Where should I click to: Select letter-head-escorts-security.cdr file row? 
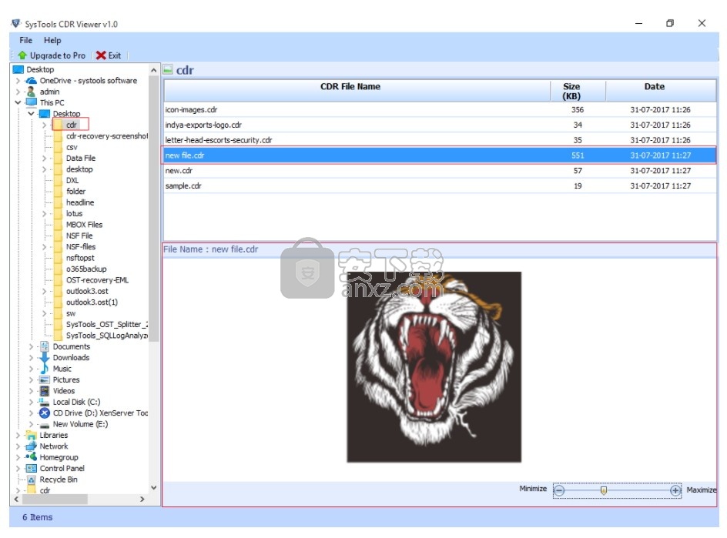[440, 140]
